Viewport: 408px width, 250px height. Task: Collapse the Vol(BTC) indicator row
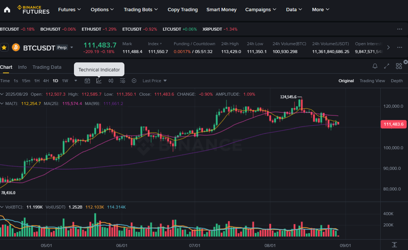[x=2, y=207]
